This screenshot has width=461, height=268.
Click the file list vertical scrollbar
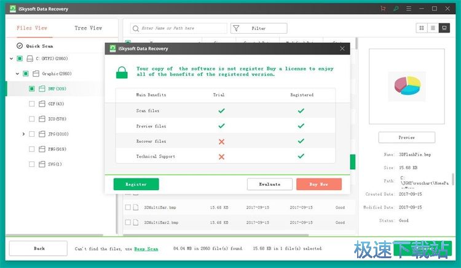click(x=357, y=43)
